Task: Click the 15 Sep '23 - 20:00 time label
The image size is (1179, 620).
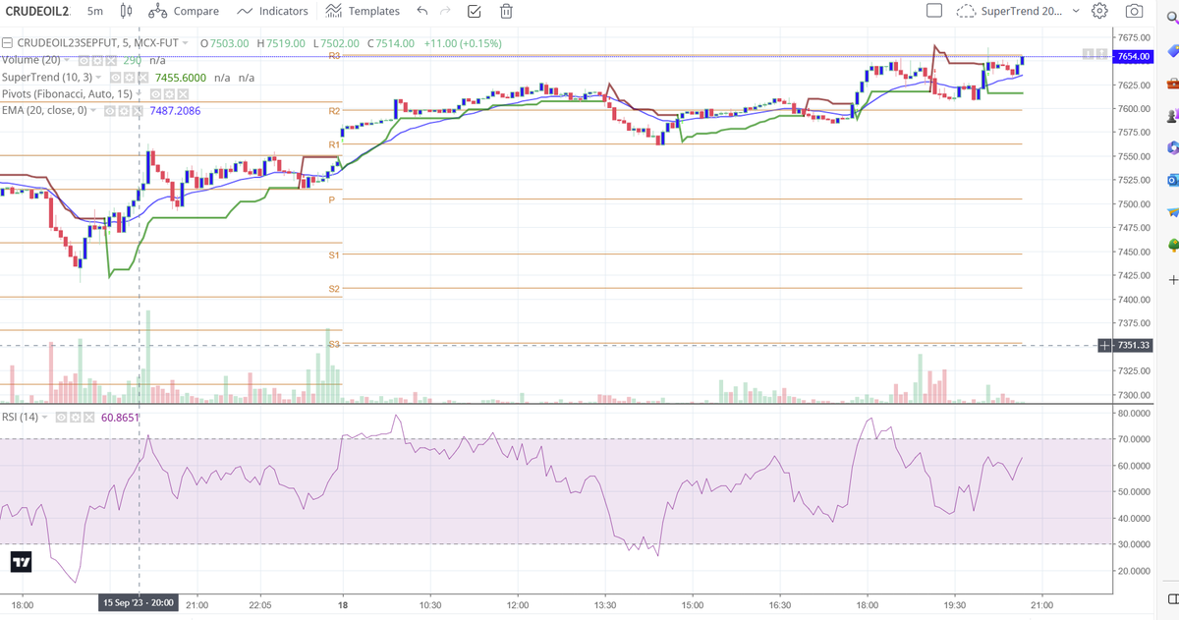Action: coord(138,602)
